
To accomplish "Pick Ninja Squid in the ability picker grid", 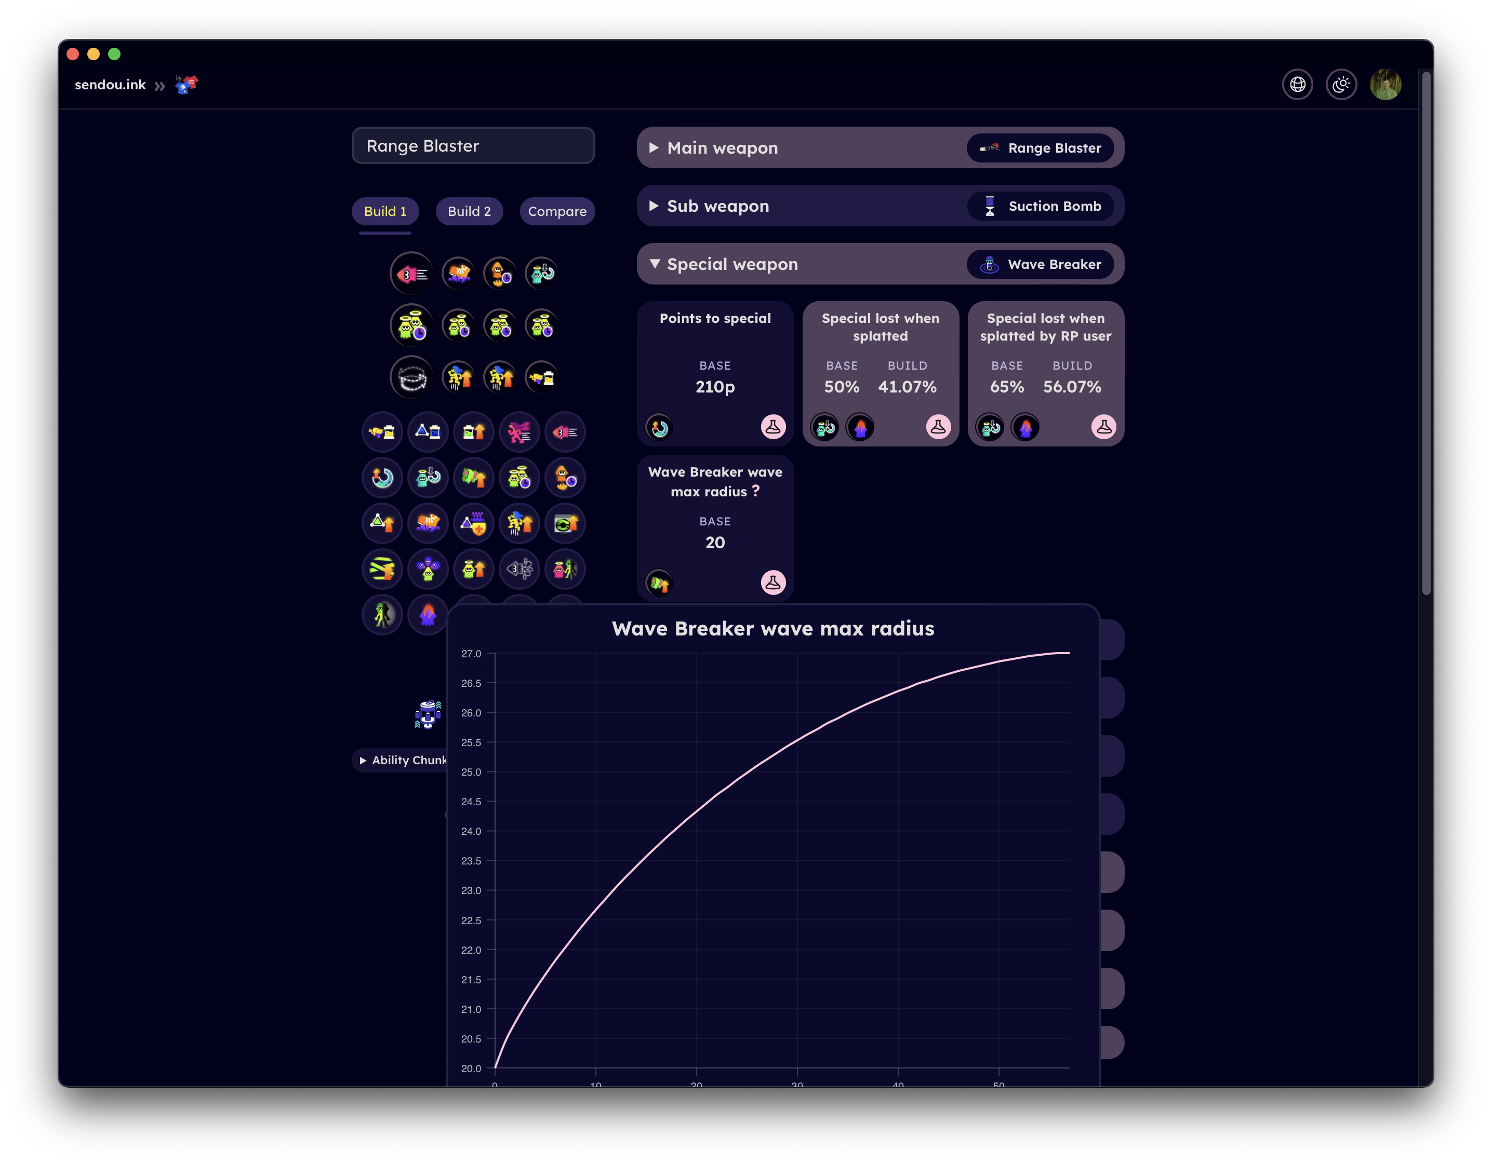I will (x=519, y=569).
